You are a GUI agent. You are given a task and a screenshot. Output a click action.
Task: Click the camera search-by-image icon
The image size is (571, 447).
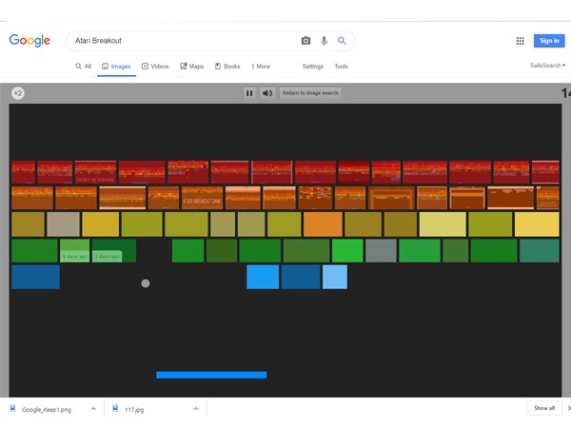[x=305, y=41]
